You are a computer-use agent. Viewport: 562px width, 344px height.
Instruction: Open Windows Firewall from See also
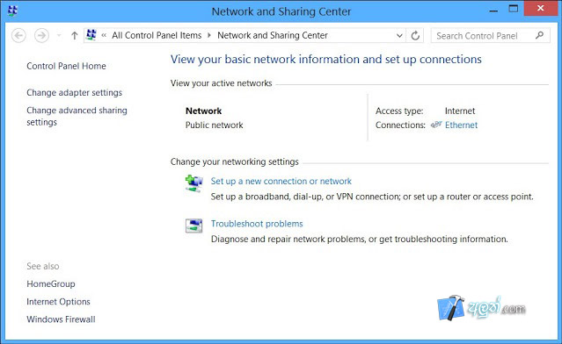(61, 319)
